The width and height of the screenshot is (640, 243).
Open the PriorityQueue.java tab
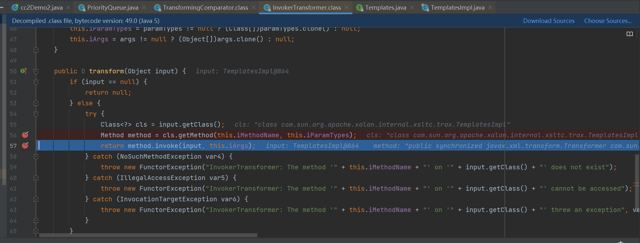click(113, 7)
